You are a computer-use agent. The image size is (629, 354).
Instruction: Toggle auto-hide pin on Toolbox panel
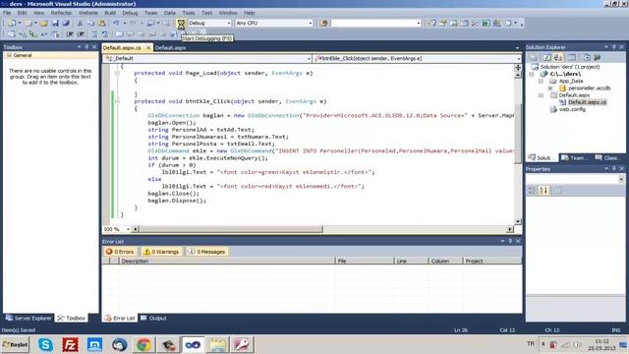tap(86, 47)
